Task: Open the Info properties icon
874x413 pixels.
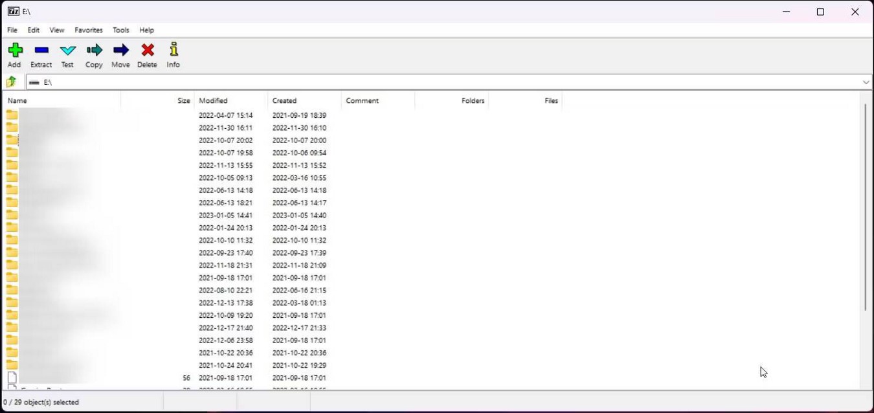Action: 173,55
